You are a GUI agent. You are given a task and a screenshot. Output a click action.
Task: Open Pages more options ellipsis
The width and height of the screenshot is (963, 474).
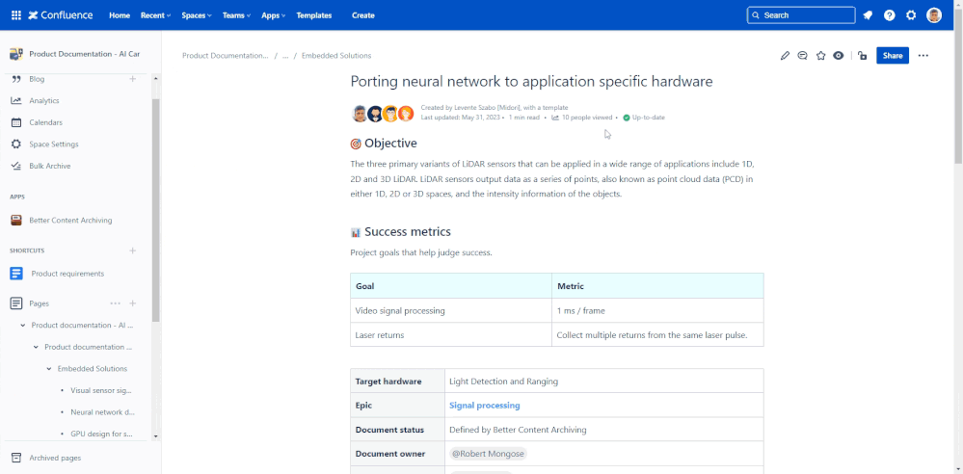[x=115, y=303]
